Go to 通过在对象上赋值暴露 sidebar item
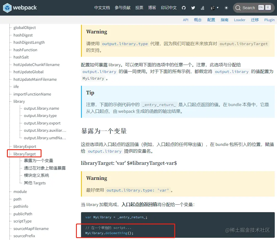The height and width of the screenshot is (240, 277). pyautogui.click(x=45, y=168)
